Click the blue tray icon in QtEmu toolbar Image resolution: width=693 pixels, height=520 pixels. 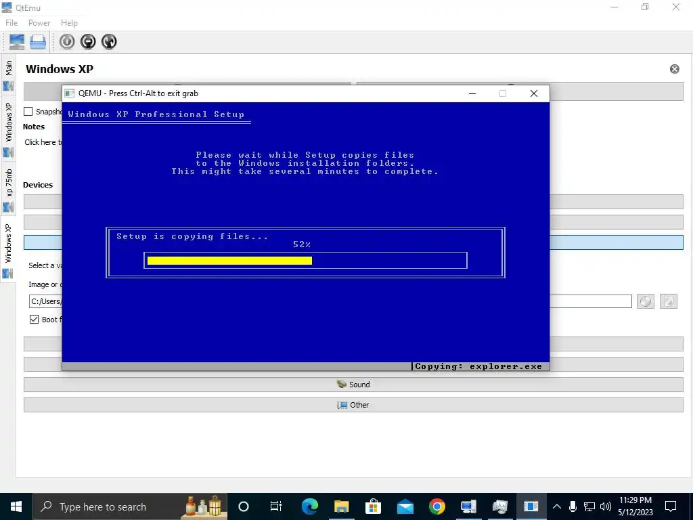coord(38,41)
